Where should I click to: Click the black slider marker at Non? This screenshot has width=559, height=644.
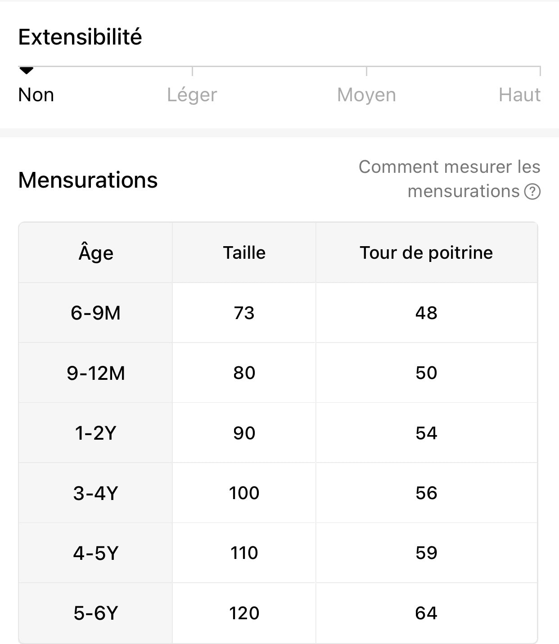pyautogui.click(x=27, y=71)
